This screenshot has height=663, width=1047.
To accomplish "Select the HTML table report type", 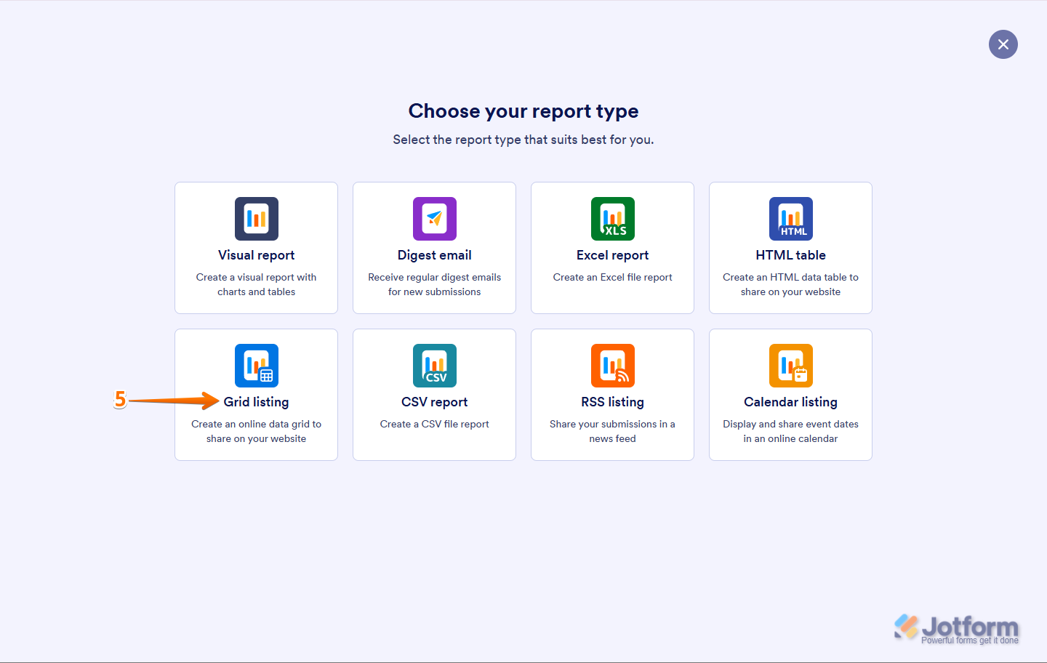I will point(790,284).
